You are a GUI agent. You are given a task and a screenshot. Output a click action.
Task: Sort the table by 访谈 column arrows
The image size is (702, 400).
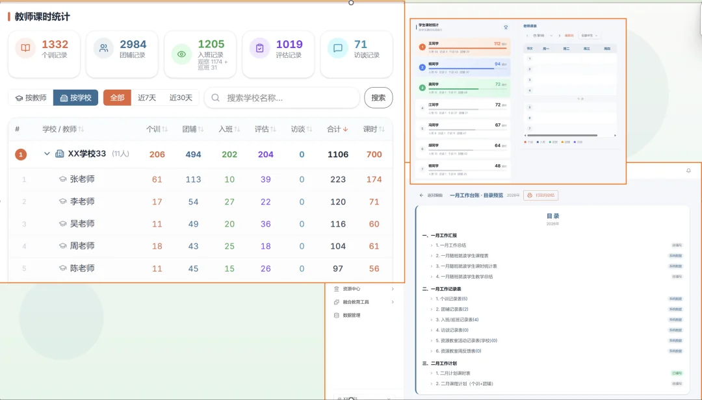(309, 129)
